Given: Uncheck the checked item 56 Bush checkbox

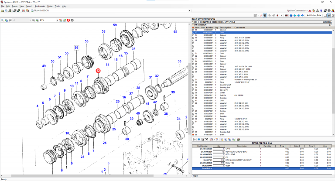Looking at the screenshot, I should [x=194, y=135].
